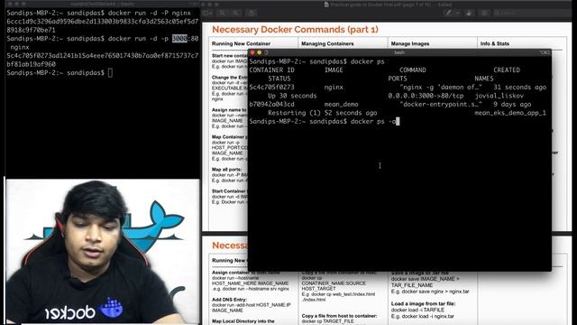Click 'mean_eks_demo_app_1' container name

click(x=510, y=113)
